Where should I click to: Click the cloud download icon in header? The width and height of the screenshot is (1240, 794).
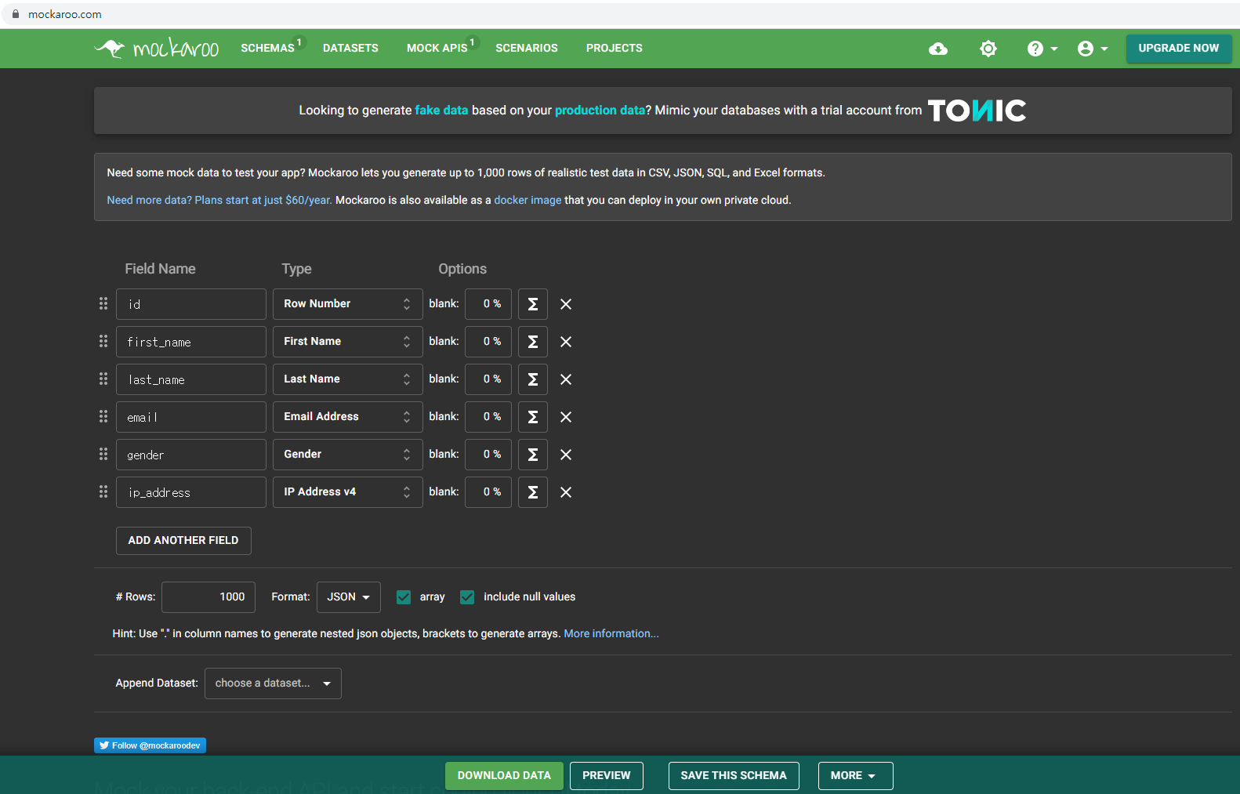(x=938, y=49)
